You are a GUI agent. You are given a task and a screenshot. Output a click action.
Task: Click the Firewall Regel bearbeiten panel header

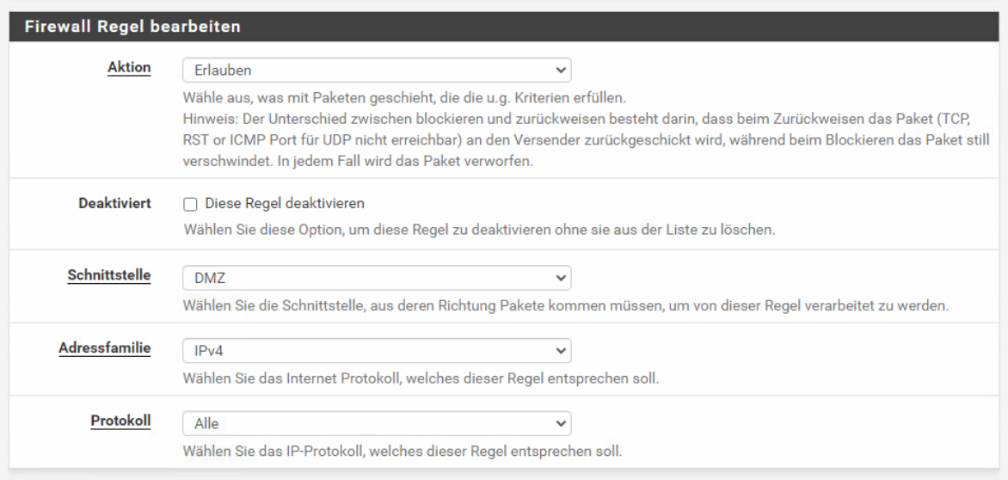click(x=504, y=27)
